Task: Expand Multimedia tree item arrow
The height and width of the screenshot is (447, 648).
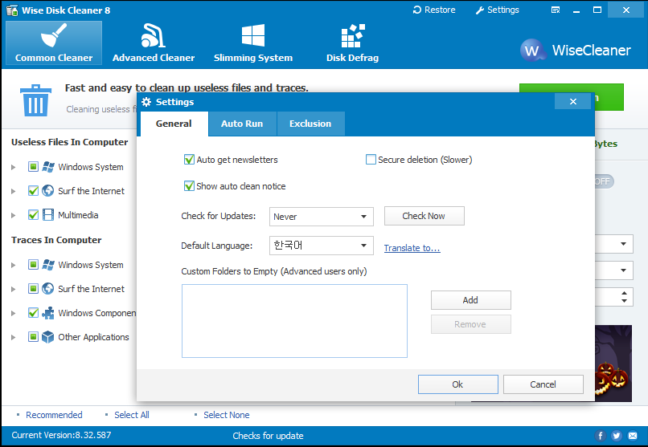Action: point(13,215)
